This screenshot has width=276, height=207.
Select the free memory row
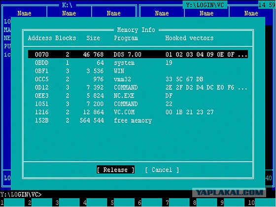click(x=138, y=121)
